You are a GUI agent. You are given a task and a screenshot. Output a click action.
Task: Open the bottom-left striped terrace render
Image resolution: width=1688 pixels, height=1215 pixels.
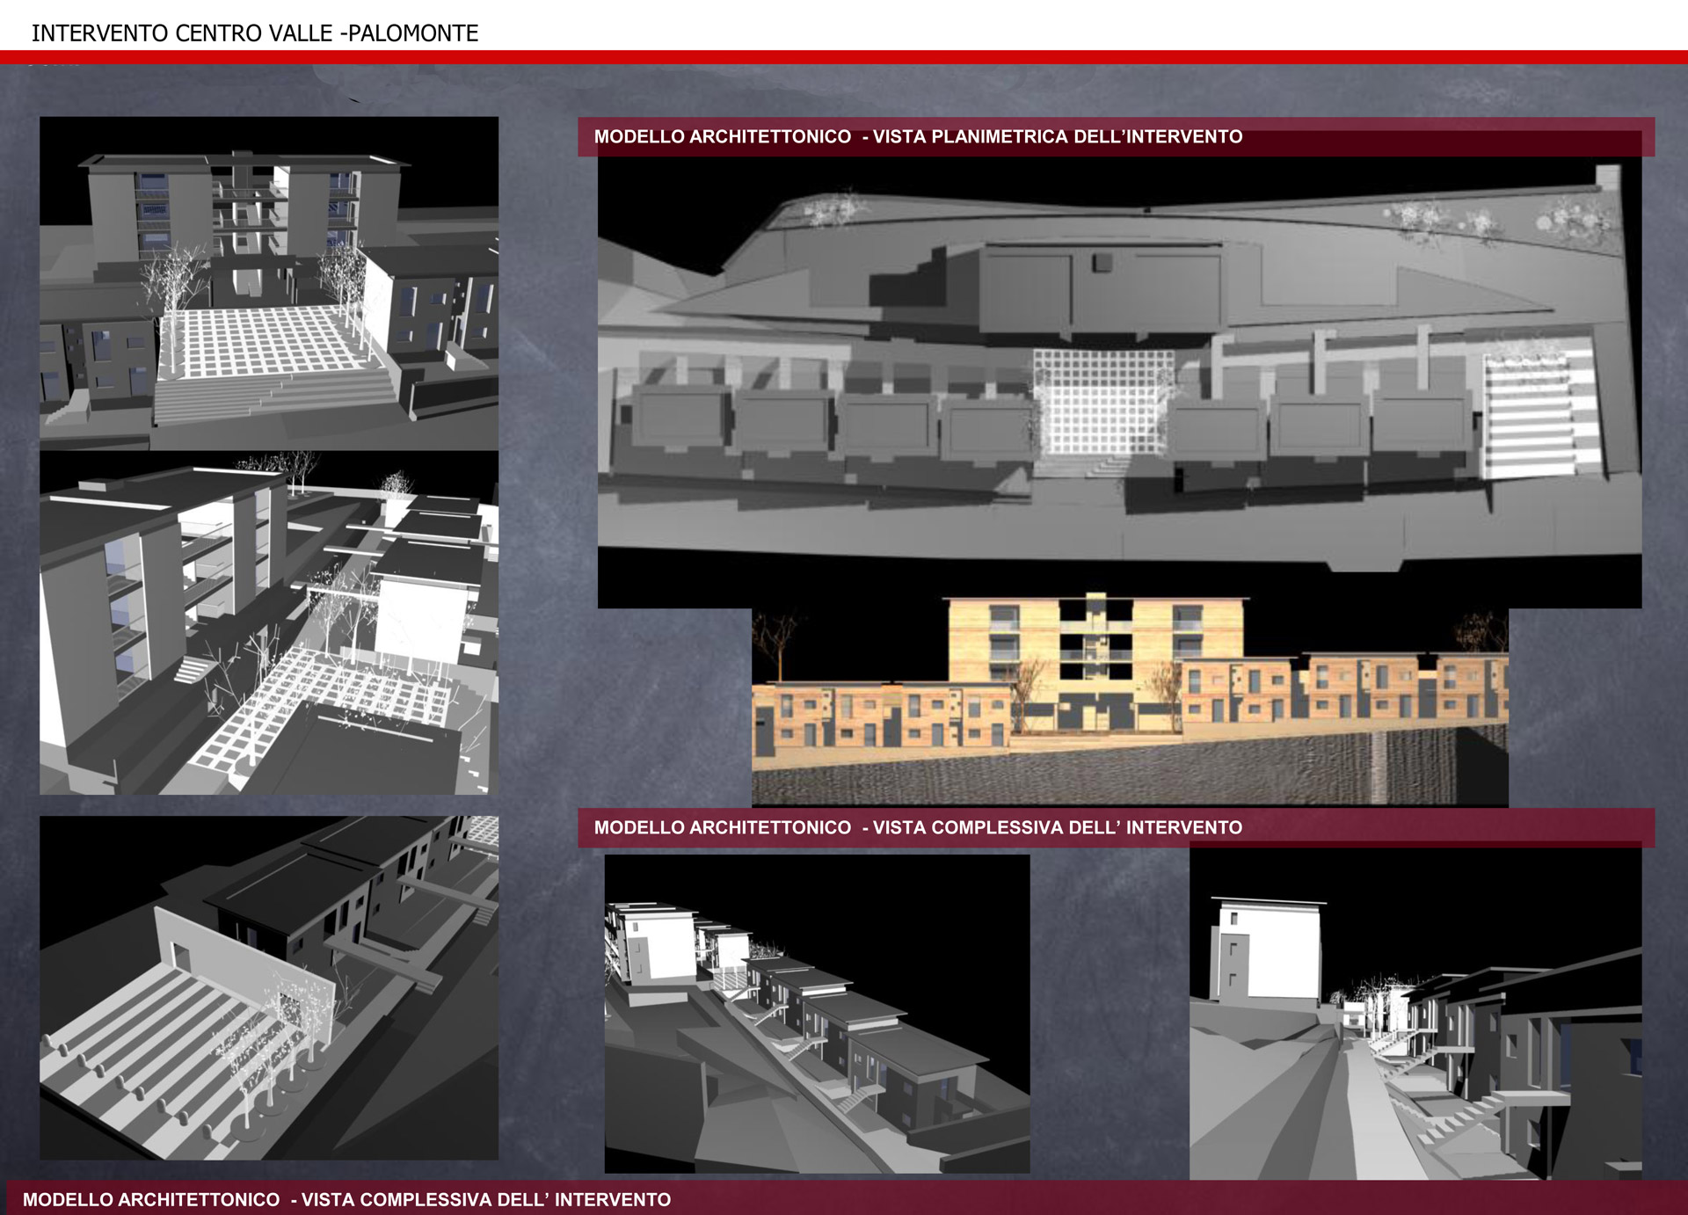268,987
